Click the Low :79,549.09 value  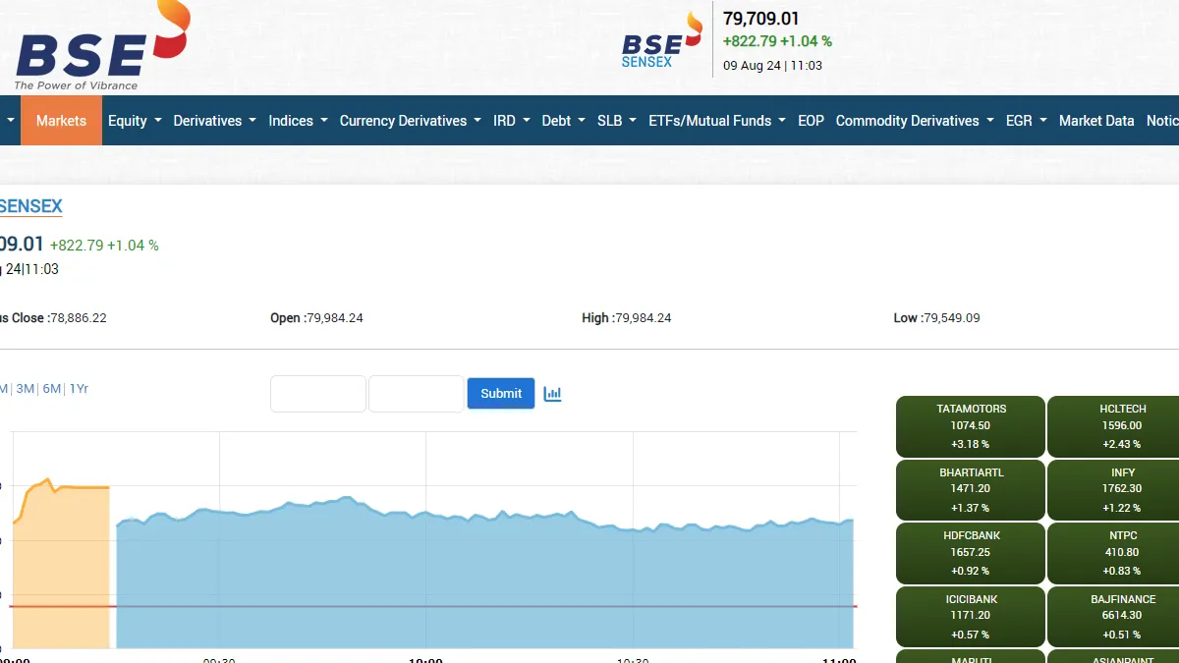coord(936,318)
